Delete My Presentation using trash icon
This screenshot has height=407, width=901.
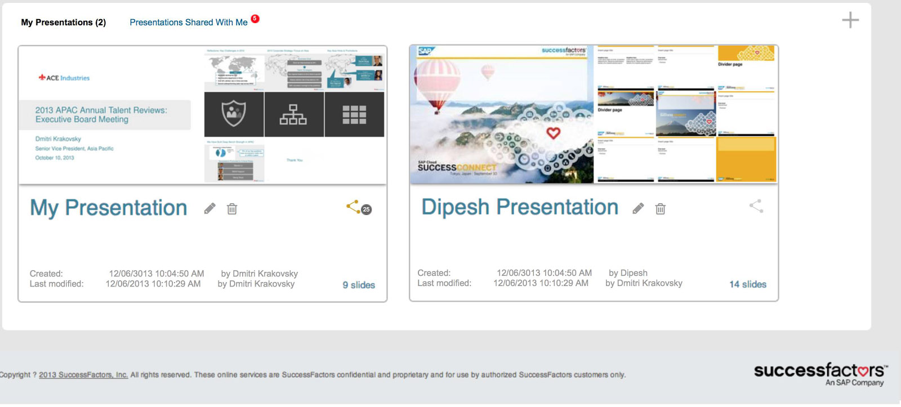pos(231,209)
